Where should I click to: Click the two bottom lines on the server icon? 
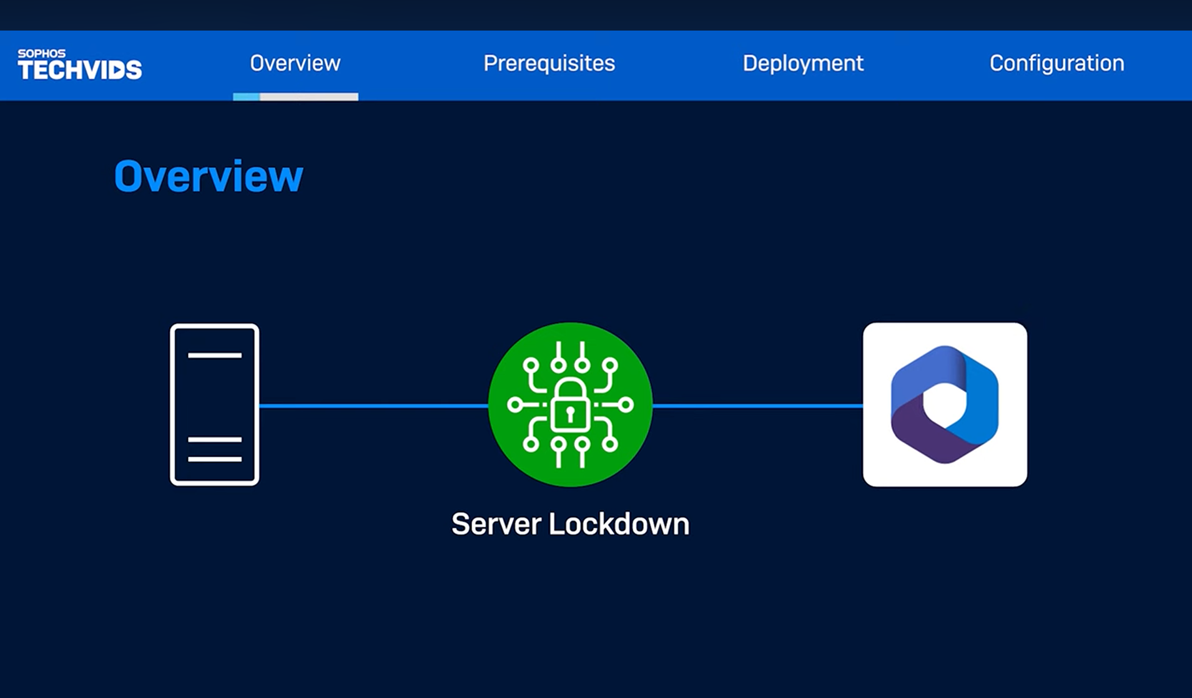coord(214,449)
